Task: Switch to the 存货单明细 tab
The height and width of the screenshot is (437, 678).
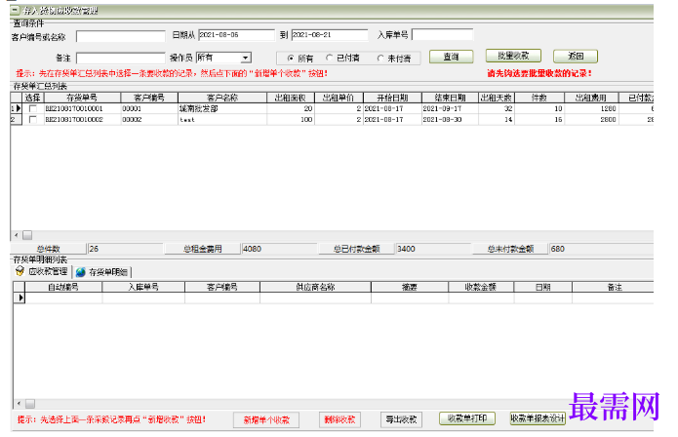Action: click(x=102, y=272)
